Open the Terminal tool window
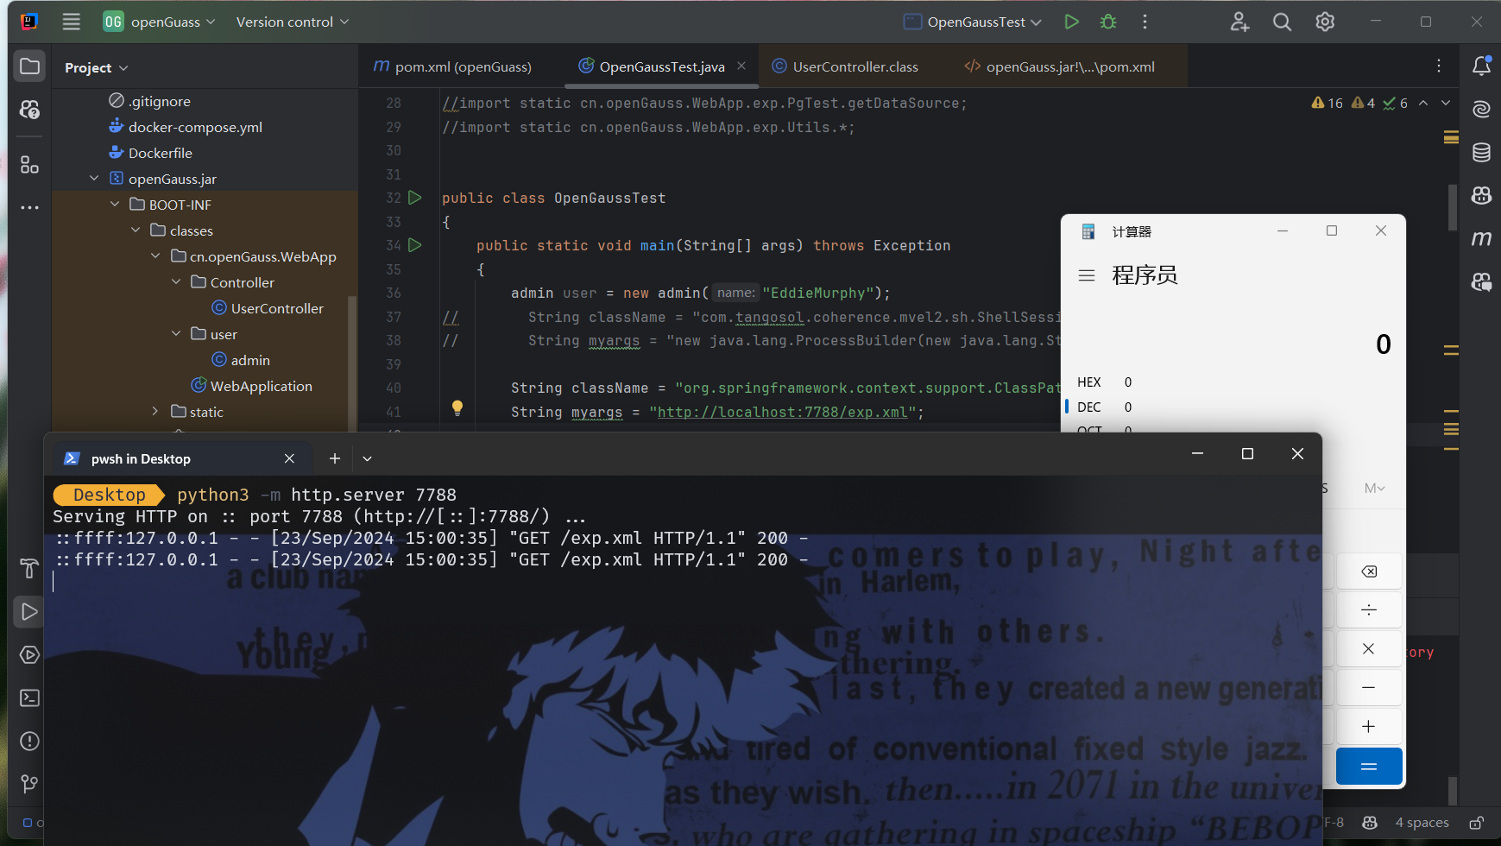 pyautogui.click(x=29, y=698)
